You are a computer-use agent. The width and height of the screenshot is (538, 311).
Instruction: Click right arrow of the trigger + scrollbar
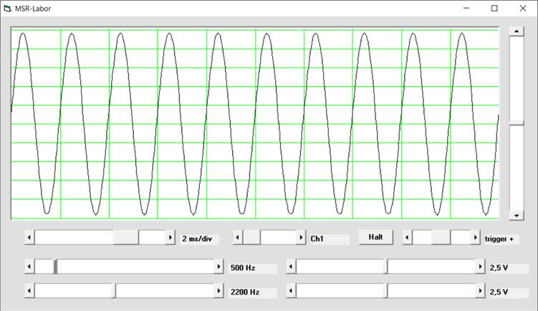click(474, 237)
